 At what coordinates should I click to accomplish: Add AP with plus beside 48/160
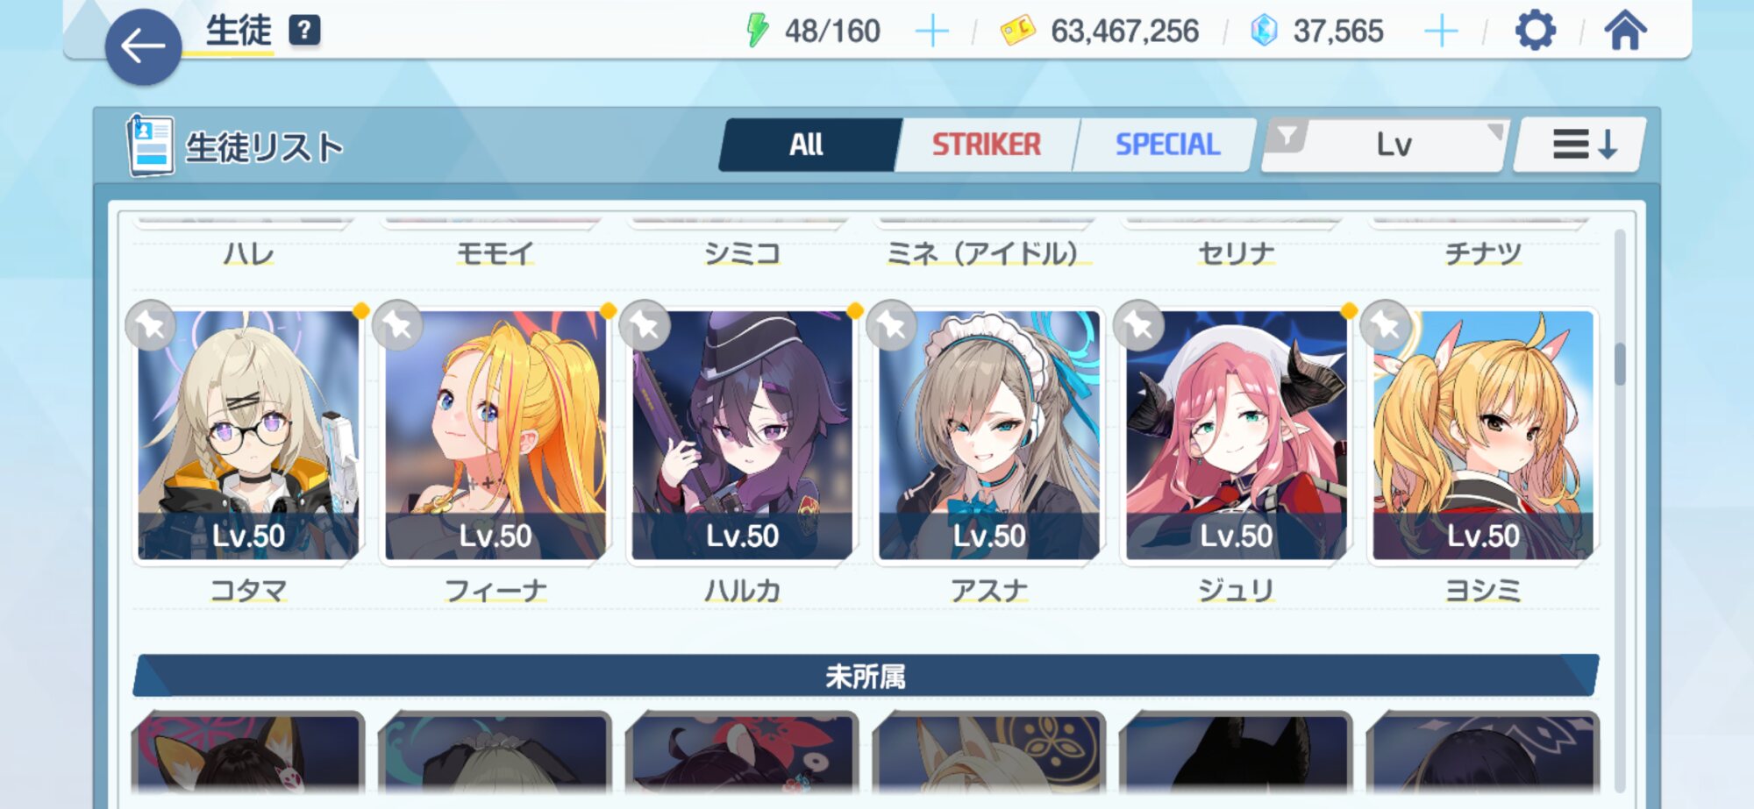(931, 32)
